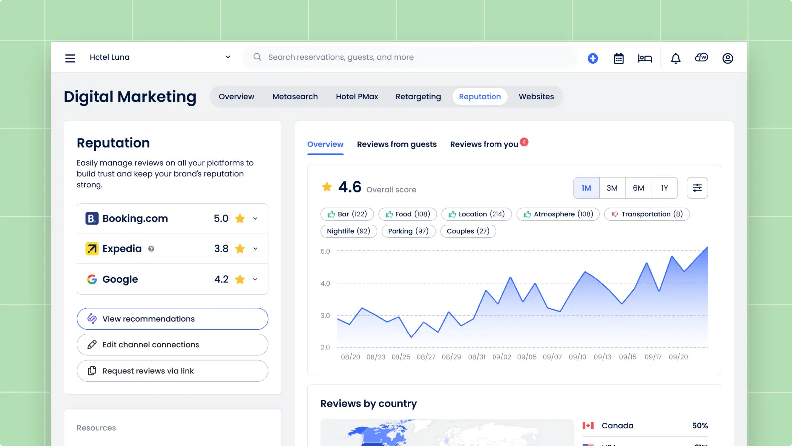
Task: Click the Expedia info help icon
Action: [151, 249]
